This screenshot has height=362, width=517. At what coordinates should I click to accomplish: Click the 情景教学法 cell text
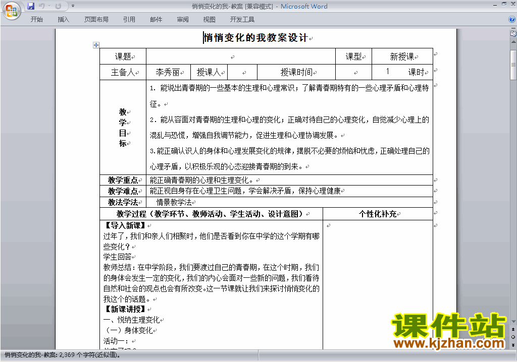point(174,202)
